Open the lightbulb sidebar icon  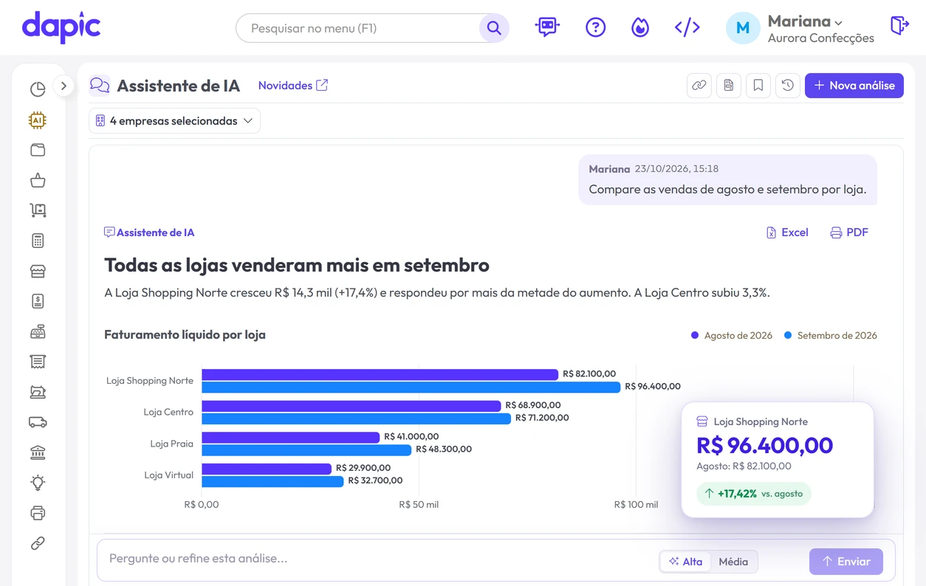click(x=38, y=483)
